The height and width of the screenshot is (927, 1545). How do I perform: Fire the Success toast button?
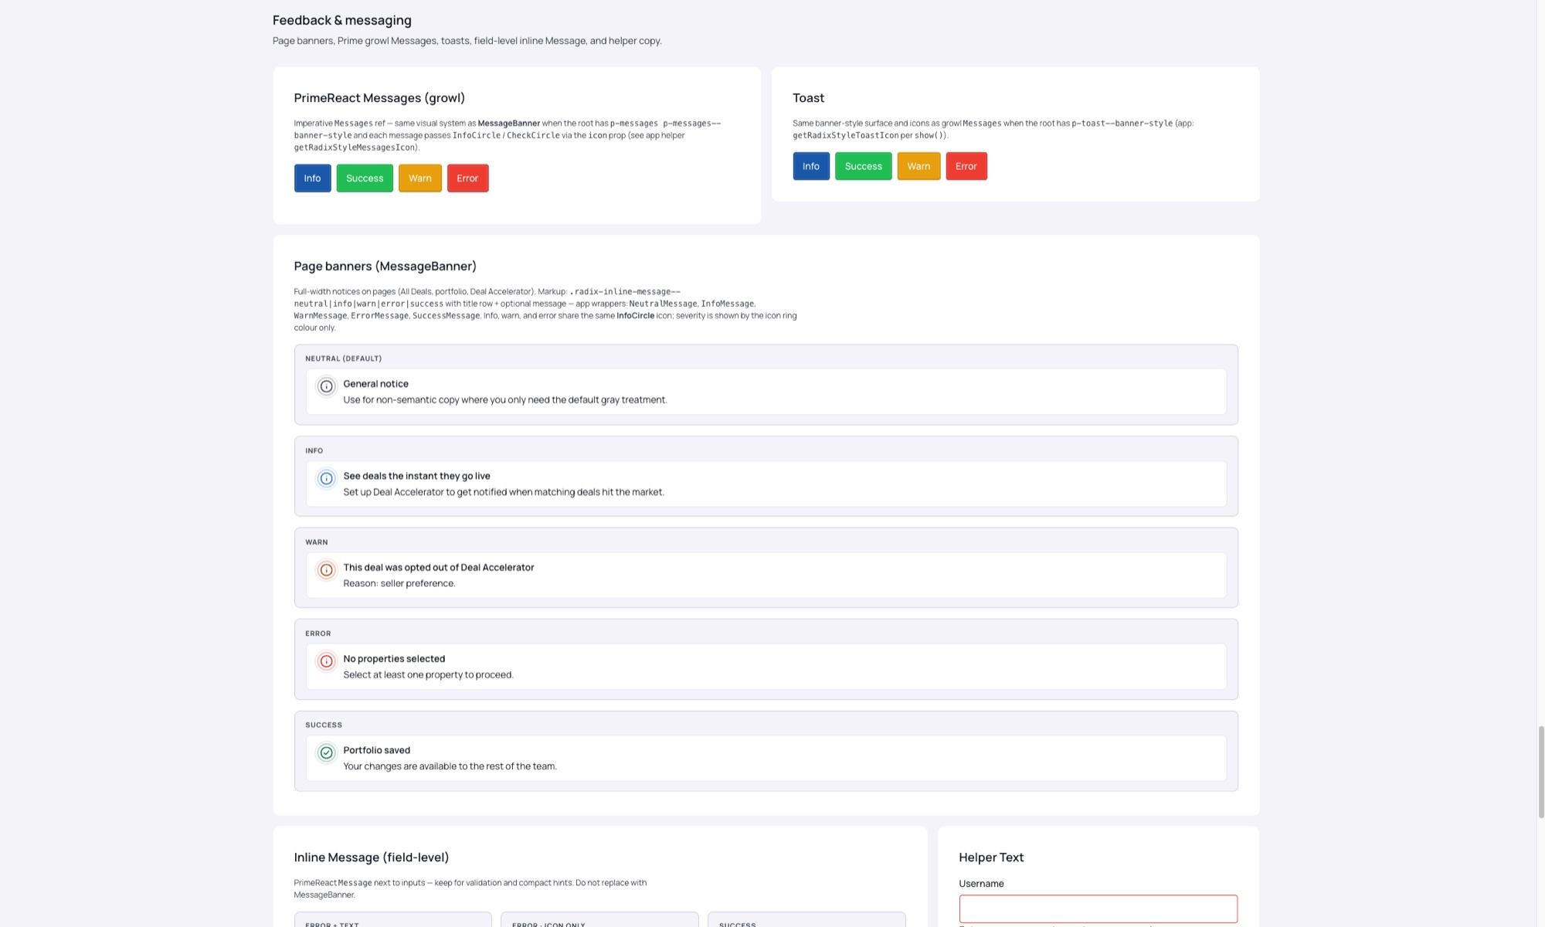864,166
